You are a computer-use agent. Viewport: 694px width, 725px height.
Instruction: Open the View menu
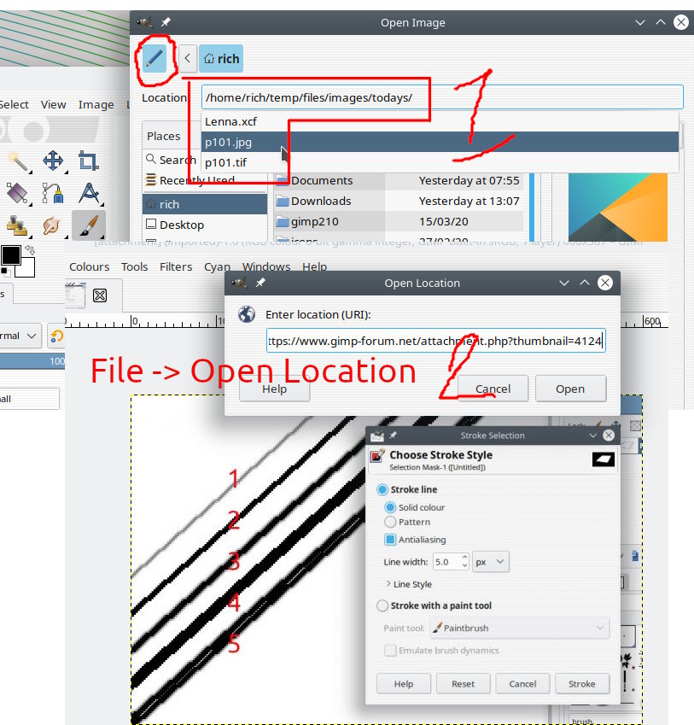click(53, 104)
